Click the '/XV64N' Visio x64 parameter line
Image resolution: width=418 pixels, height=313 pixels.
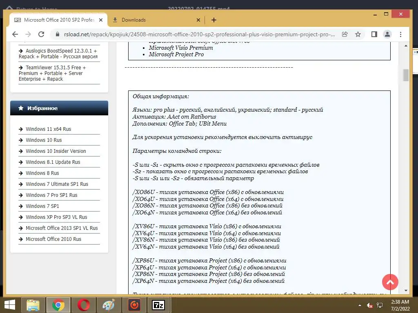coord(206,247)
